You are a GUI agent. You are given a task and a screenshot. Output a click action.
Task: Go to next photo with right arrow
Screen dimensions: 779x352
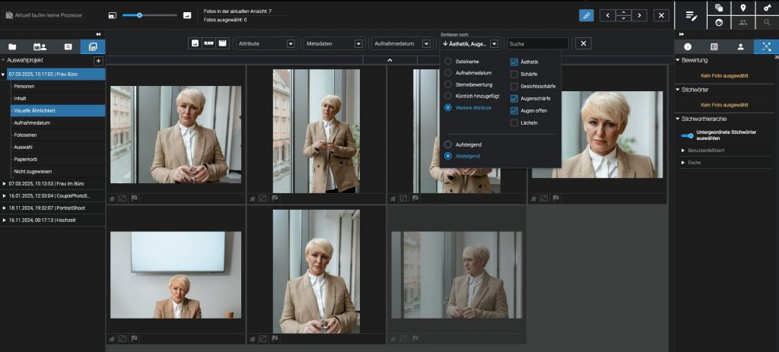(x=639, y=15)
